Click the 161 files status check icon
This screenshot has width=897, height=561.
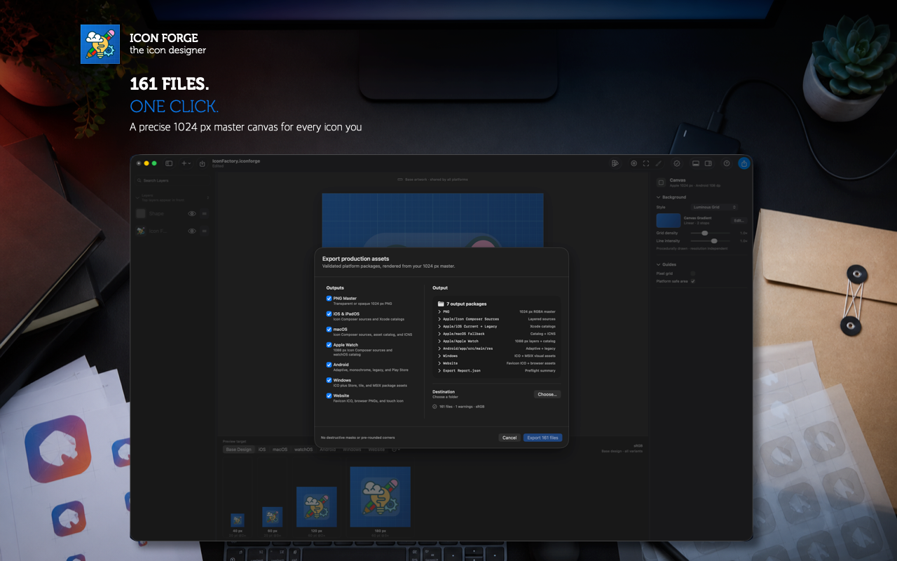tap(434, 407)
